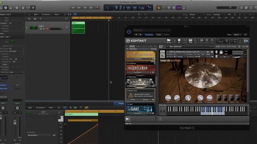This screenshot has height=144, width=257.
Task: Click Remove for the missing library
Action: point(145,100)
